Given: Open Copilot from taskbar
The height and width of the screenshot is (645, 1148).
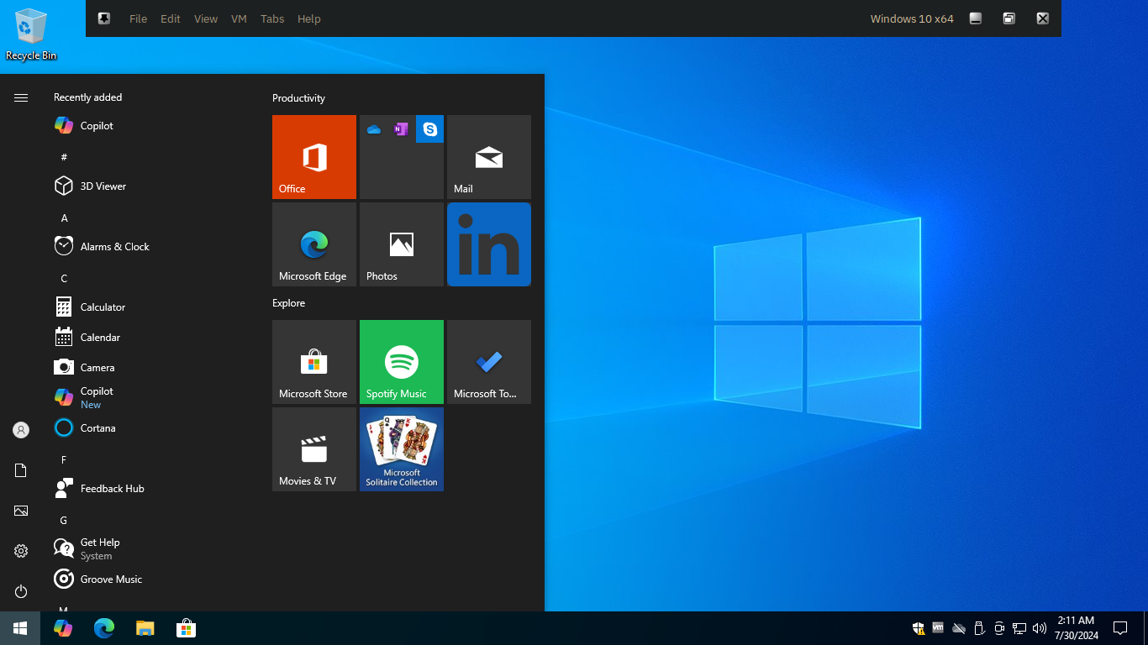Looking at the screenshot, I should pos(63,628).
